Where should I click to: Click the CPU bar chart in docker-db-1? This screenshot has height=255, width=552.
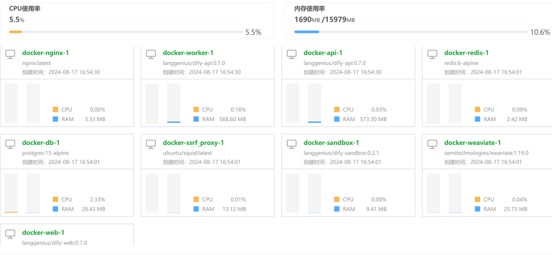(11, 193)
